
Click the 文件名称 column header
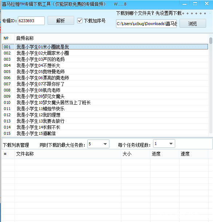click(x=68, y=154)
